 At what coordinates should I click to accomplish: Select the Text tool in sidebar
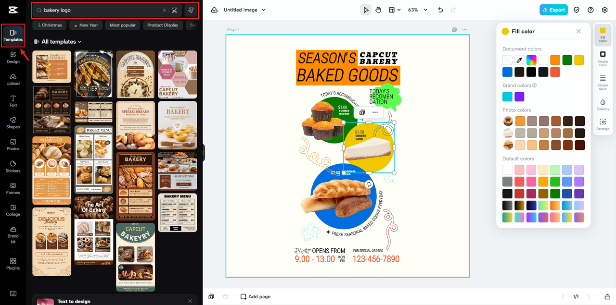[x=13, y=101]
